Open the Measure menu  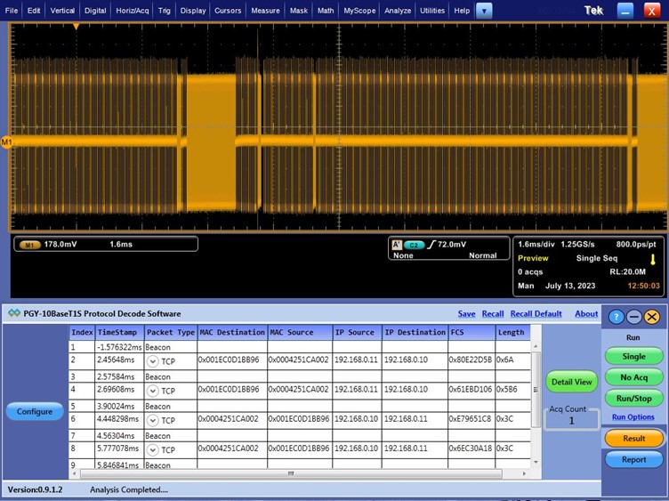coord(265,11)
